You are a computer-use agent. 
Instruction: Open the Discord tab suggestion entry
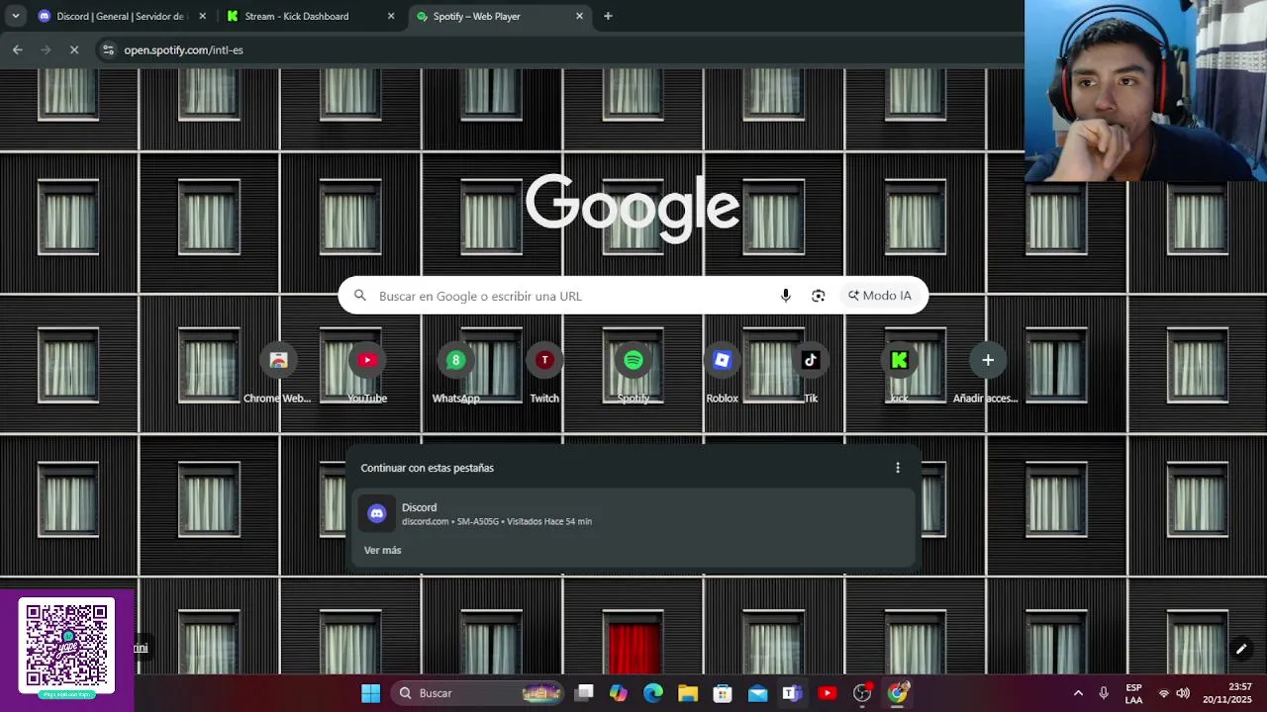click(x=633, y=513)
